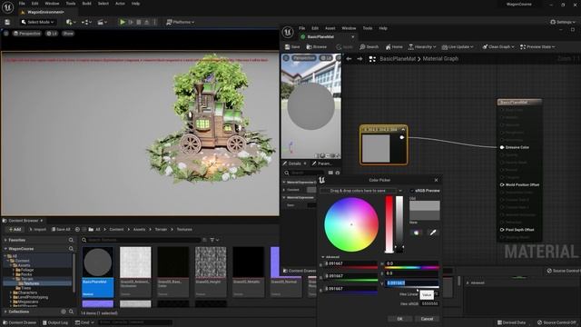Click the color wheel in Color Picker

351,224
